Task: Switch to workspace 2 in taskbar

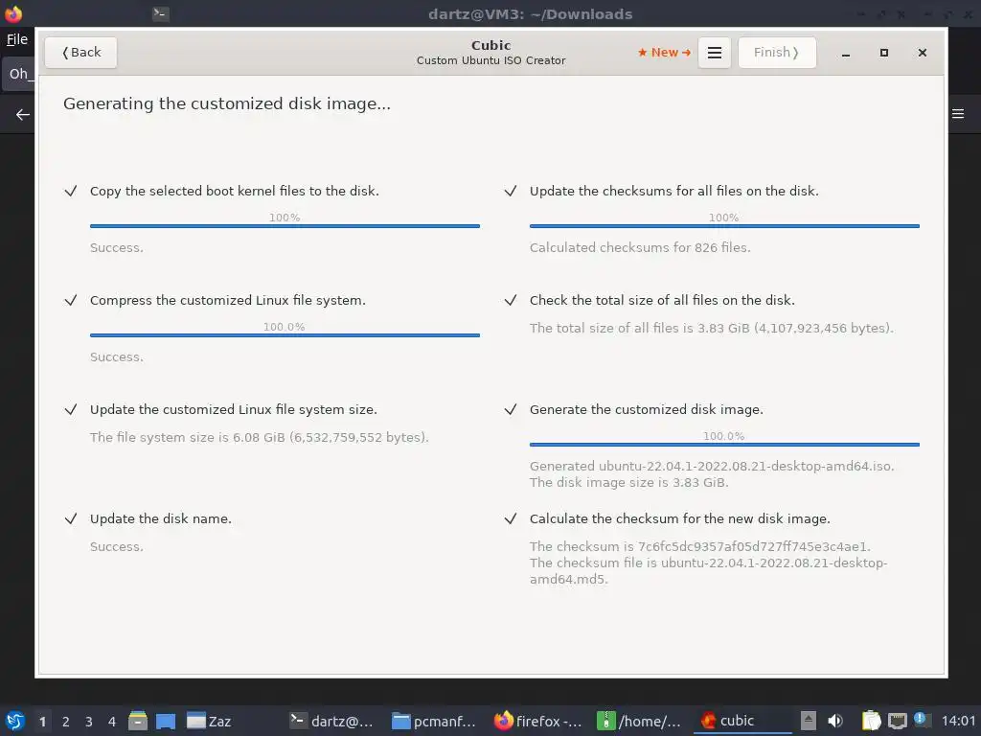Action: [66, 722]
